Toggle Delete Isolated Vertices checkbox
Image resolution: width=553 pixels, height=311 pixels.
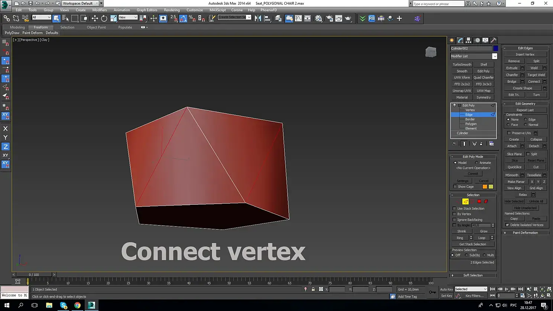[508, 225]
